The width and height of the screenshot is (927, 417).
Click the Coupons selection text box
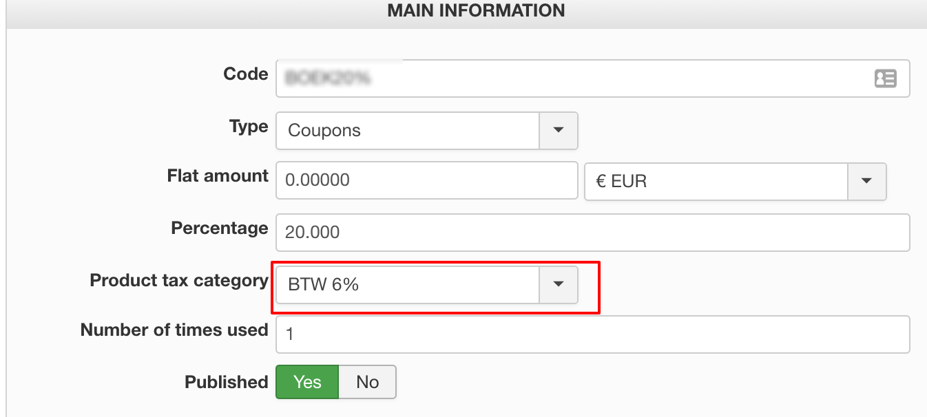[407, 130]
